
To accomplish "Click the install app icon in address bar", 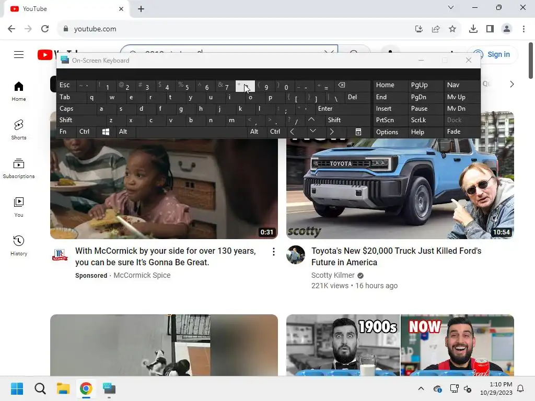I will pyautogui.click(x=419, y=29).
